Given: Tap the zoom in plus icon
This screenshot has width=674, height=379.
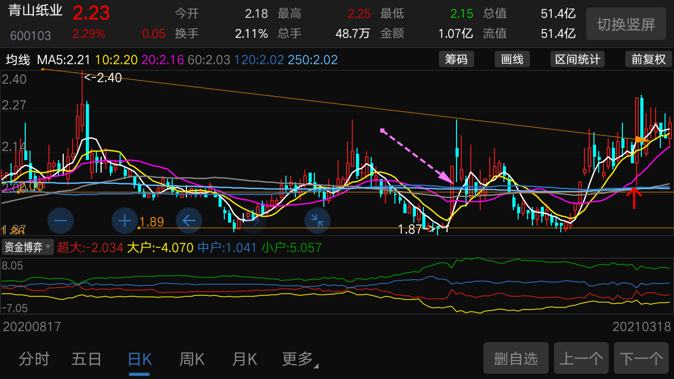Looking at the screenshot, I should pyautogui.click(x=125, y=221).
